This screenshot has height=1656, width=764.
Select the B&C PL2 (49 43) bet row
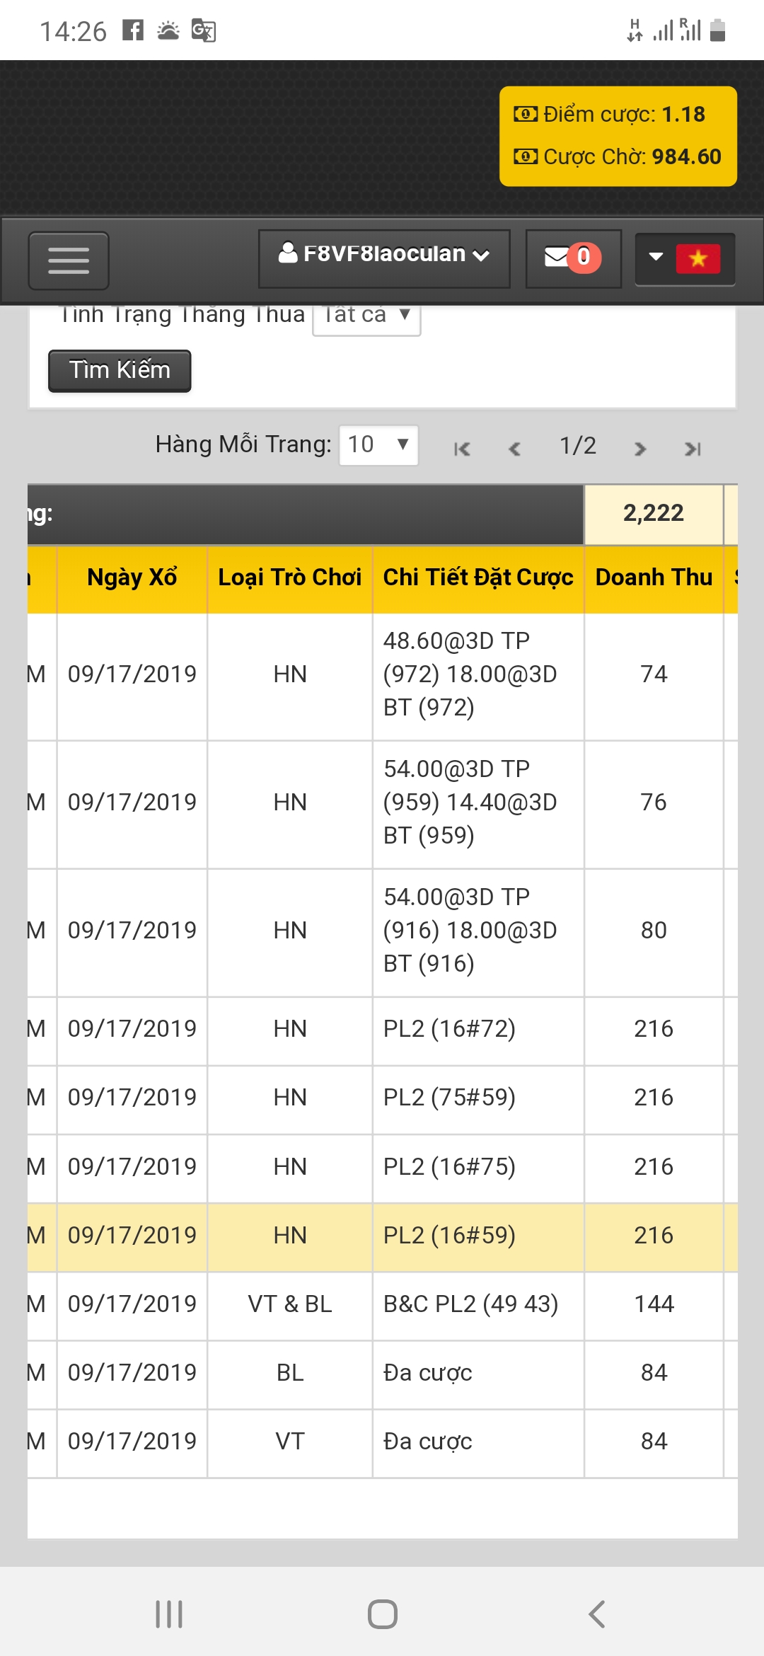coord(382,1304)
